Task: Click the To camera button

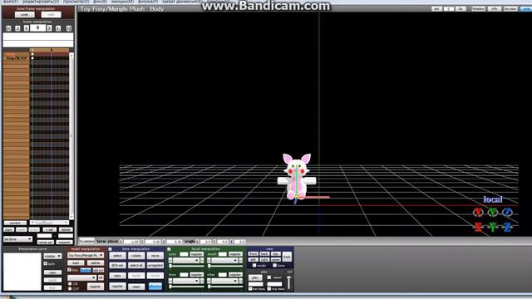Action: [x=86, y=242]
